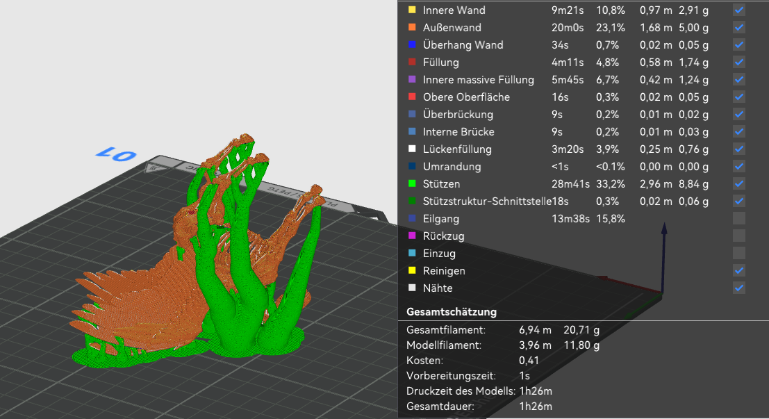Click the Vorbereitungszeit label
The height and width of the screenshot is (419, 769).
point(451,376)
